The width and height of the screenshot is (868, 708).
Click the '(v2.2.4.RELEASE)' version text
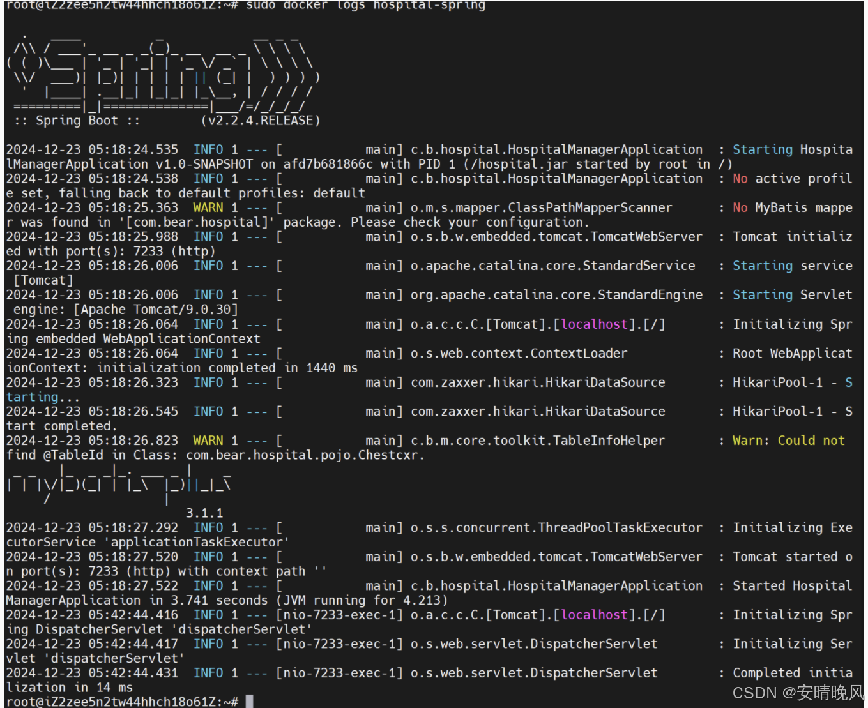[x=261, y=121]
